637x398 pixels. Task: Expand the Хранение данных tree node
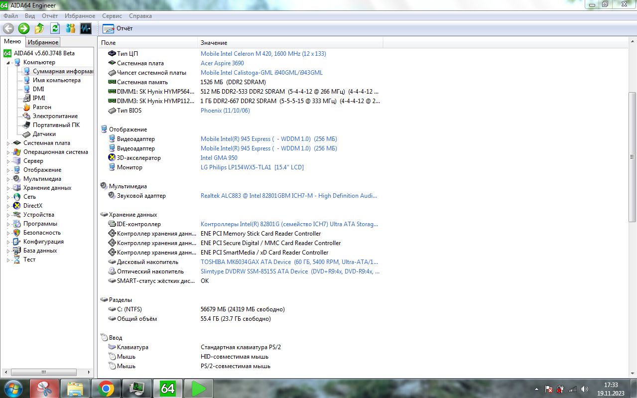click(8, 188)
